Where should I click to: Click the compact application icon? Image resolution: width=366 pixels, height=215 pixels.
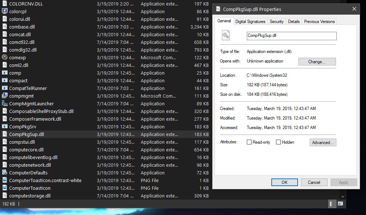(x=5, y=80)
